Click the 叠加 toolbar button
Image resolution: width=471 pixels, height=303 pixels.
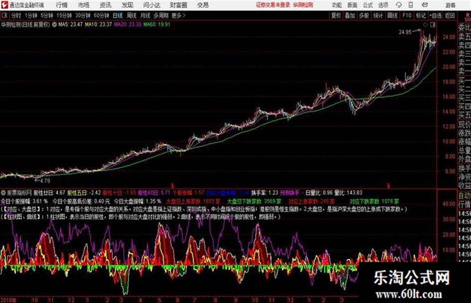350,15
